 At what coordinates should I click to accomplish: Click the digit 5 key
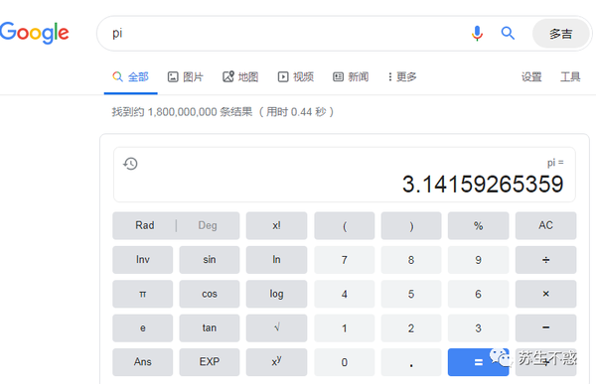click(411, 294)
